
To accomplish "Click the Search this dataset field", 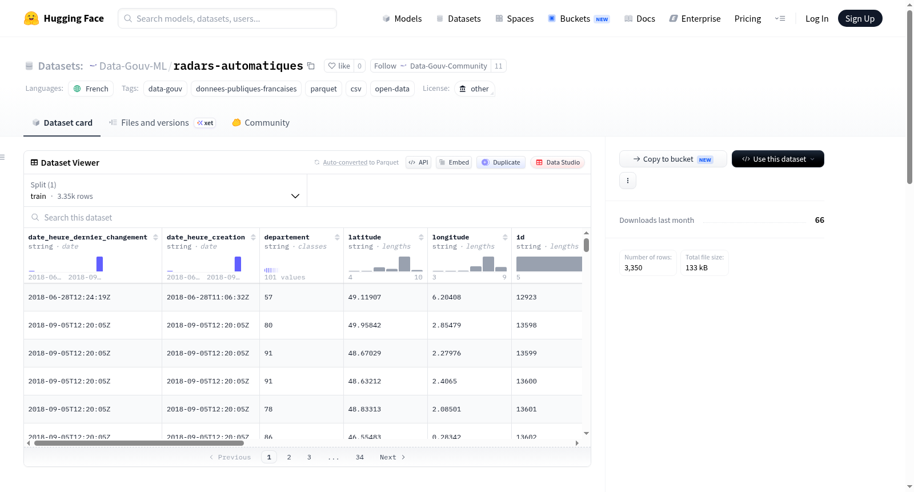I will point(307,217).
